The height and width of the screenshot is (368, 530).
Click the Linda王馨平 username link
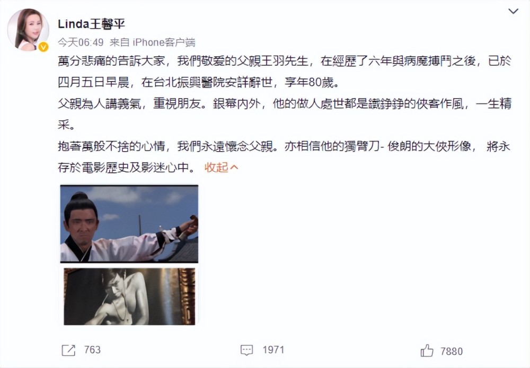[x=91, y=24]
